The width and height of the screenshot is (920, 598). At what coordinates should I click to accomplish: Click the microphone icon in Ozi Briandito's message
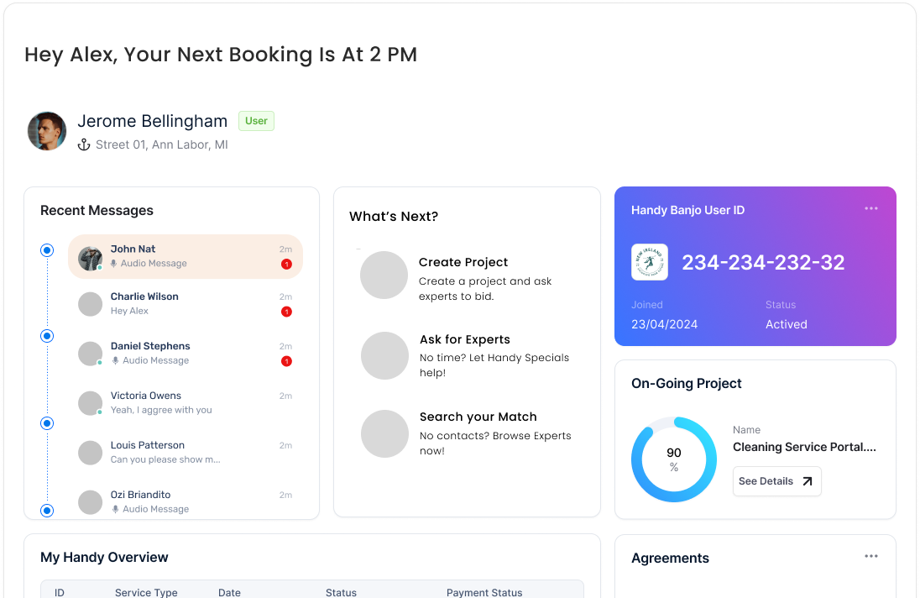point(116,509)
